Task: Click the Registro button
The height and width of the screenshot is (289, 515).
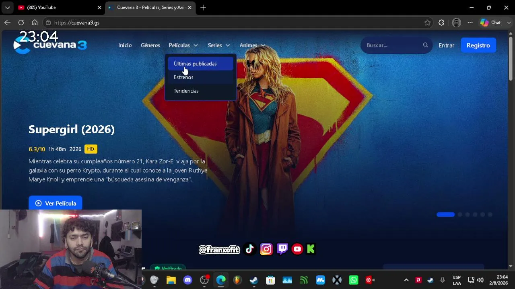Action: (x=478, y=45)
